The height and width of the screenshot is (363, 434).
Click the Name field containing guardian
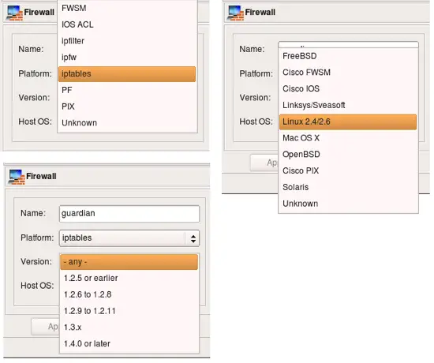click(129, 214)
